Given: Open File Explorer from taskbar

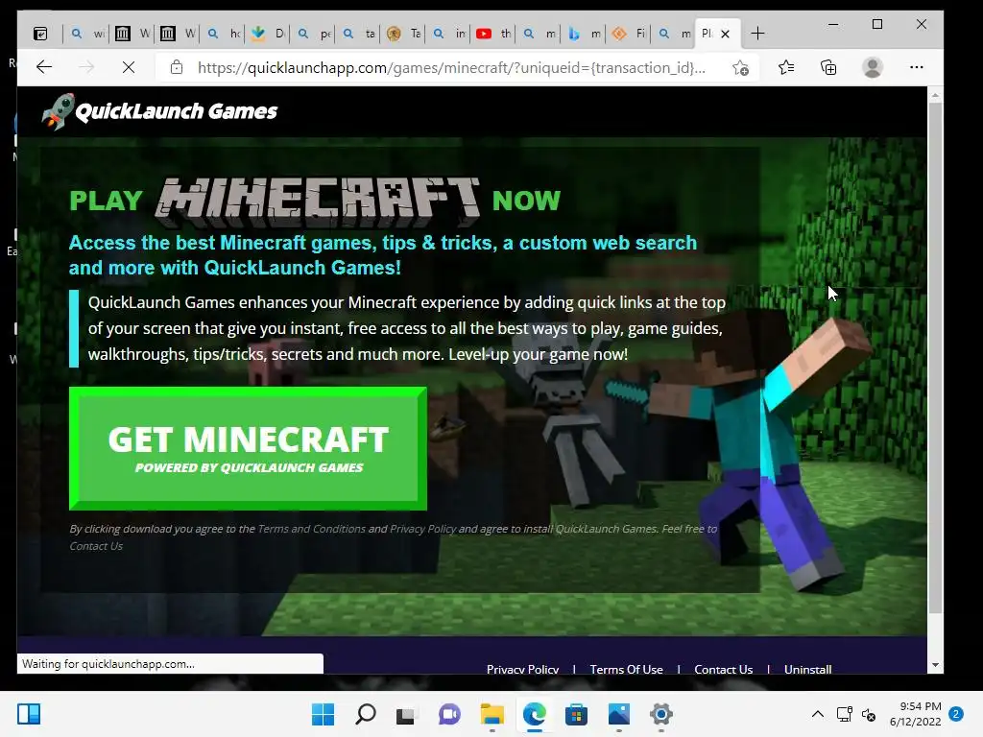Looking at the screenshot, I should point(492,714).
